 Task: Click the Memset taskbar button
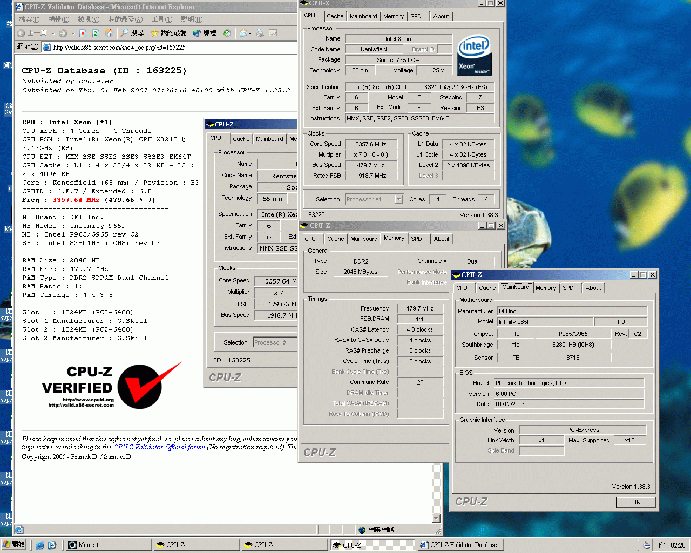[109, 545]
